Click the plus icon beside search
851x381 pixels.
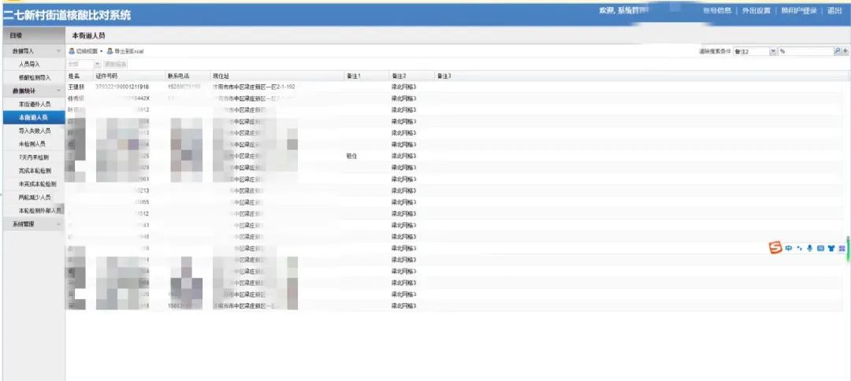click(x=845, y=51)
